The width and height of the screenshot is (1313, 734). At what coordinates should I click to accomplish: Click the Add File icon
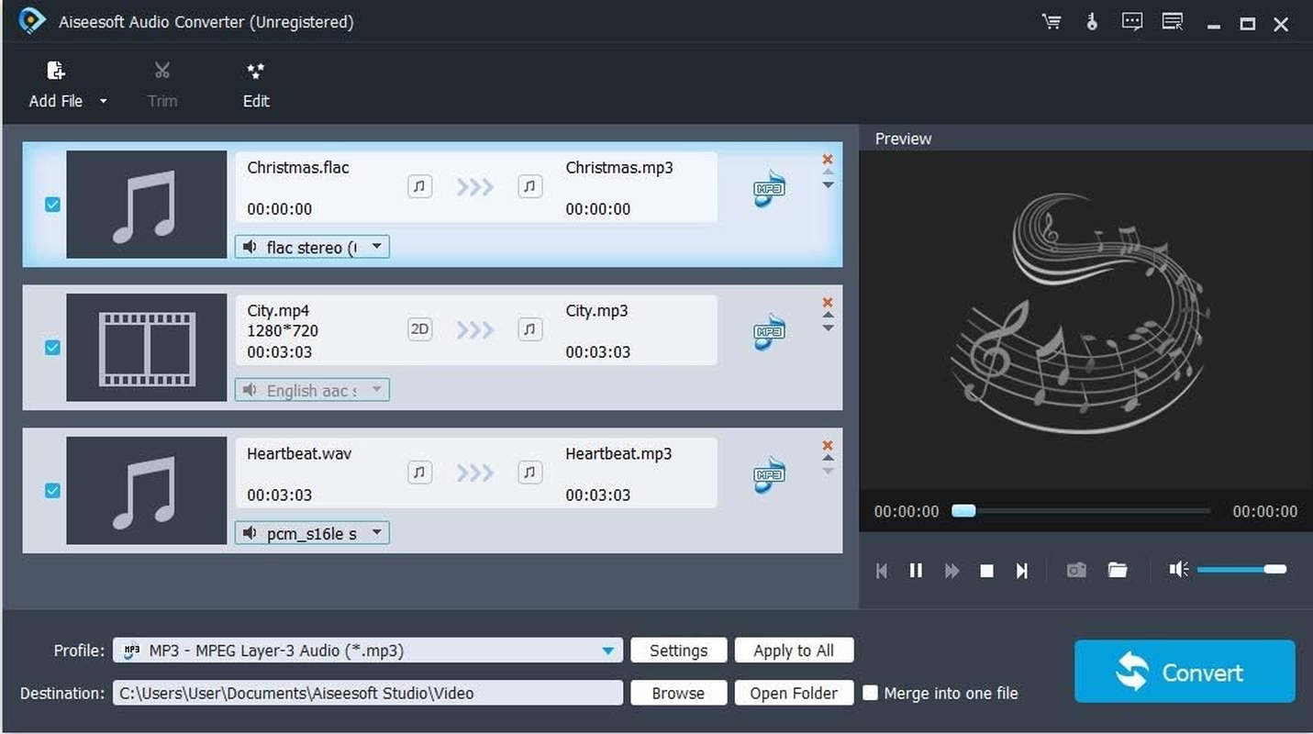pos(55,70)
